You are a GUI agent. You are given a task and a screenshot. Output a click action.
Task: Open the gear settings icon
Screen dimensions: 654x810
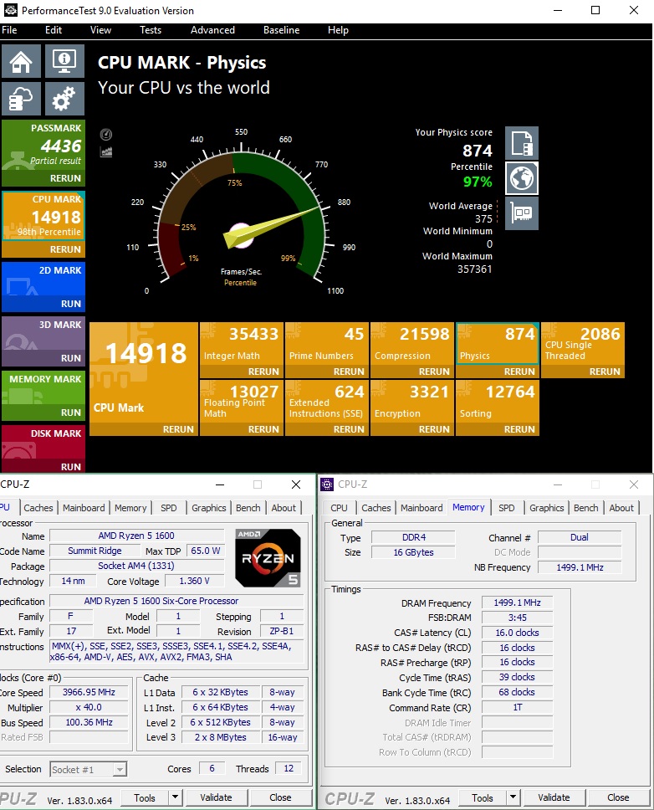click(x=64, y=98)
